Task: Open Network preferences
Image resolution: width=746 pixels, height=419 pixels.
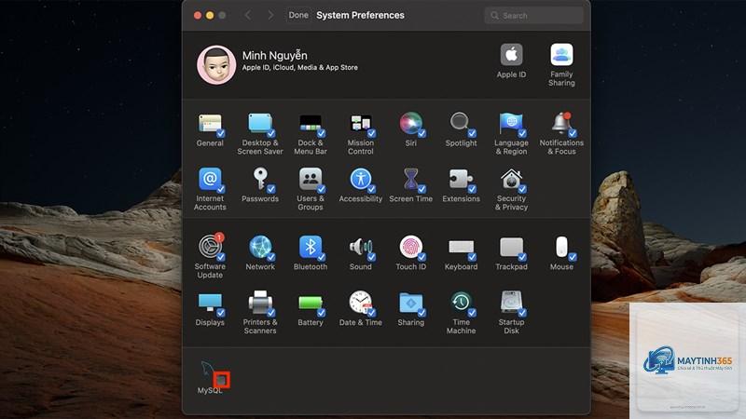Action: [x=260, y=247]
